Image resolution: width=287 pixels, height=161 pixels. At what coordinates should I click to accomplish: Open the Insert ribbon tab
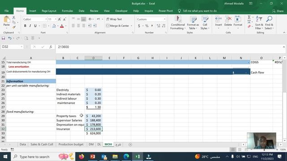point(33,11)
